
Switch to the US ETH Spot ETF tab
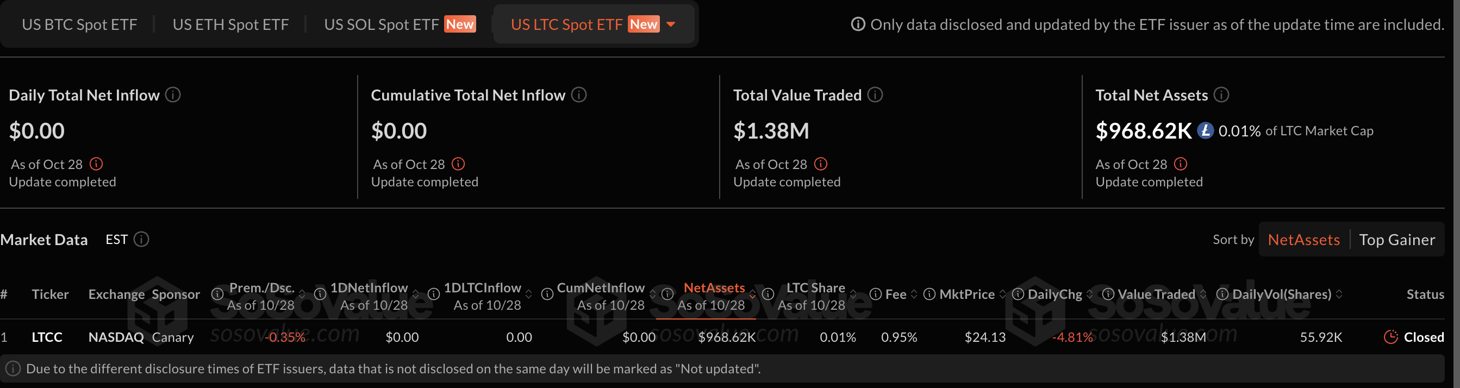pos(230,24)
